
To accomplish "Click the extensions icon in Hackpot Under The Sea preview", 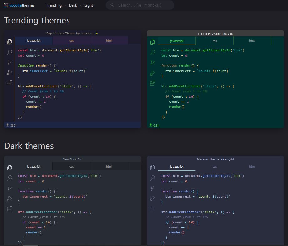I will 152,83.
